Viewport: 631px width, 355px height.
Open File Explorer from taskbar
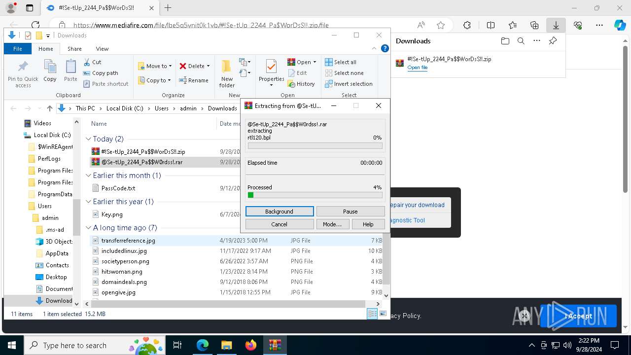pos(226,345)
